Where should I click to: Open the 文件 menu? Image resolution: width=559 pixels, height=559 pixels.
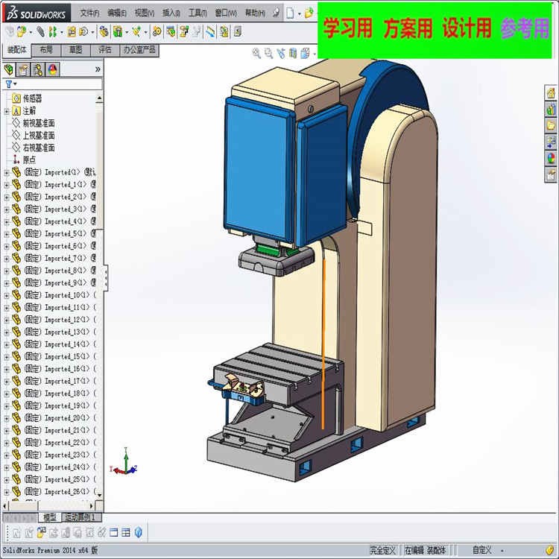click(x=89, y=13)
